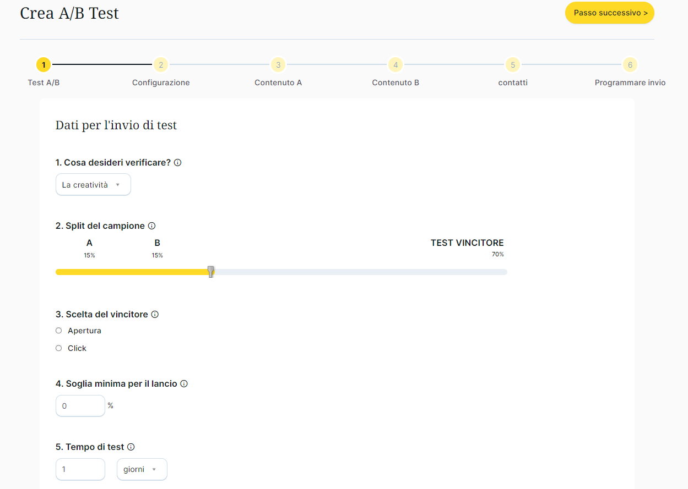Click info icon next to 'Soglia minima per il lancio'
The width and height of the screenshot is (688, 489).
point(184,384)
